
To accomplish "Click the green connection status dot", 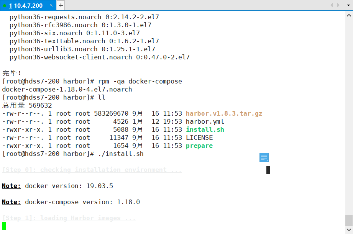I will pyautogui.click(x=5, y=6).
